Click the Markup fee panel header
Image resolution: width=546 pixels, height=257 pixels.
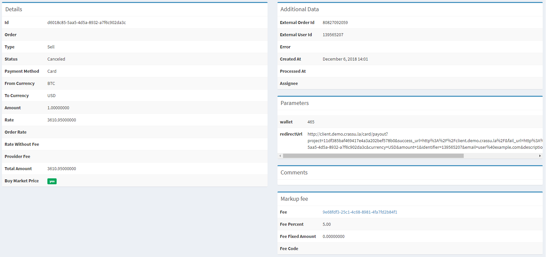pos(294,199)
